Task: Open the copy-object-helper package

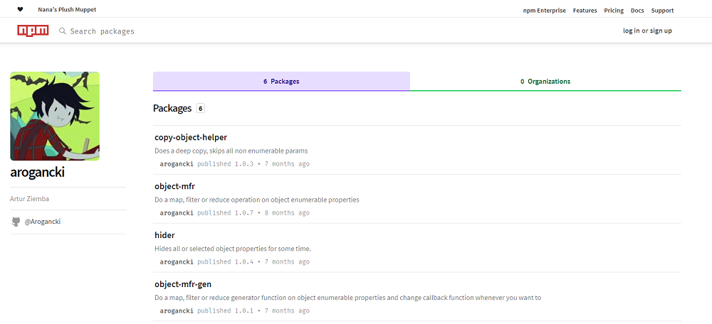Action: click(191, 137)
